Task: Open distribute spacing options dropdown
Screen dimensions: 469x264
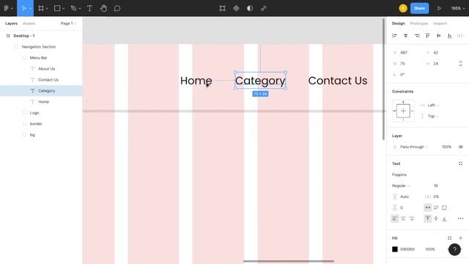Action: (x=461, y=36)
